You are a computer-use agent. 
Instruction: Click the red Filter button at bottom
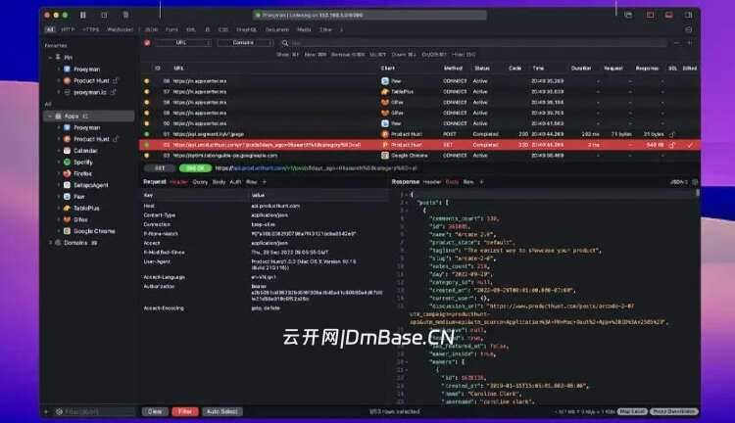(184, 412)
